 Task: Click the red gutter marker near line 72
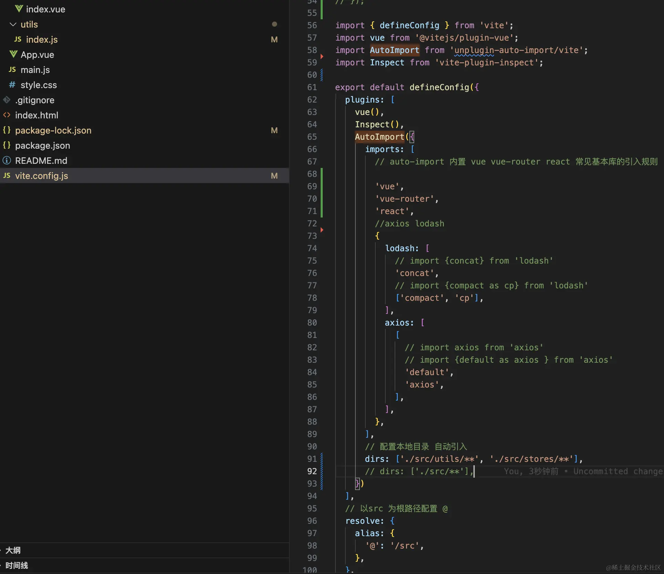click(322, 230)
